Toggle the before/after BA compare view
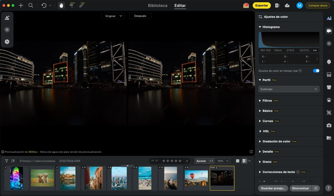The width and height of the screenshot is (334, 196). 244,161
